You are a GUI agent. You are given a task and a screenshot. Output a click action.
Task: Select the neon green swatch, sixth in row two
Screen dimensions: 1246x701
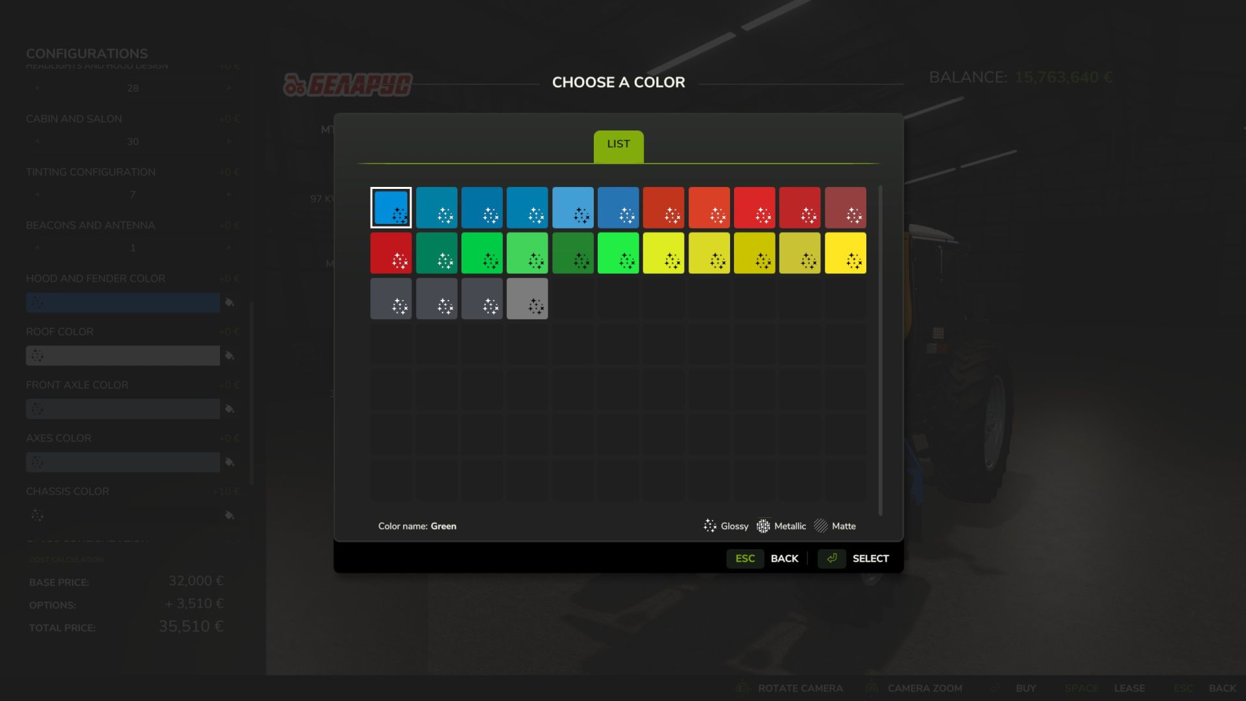618,253
